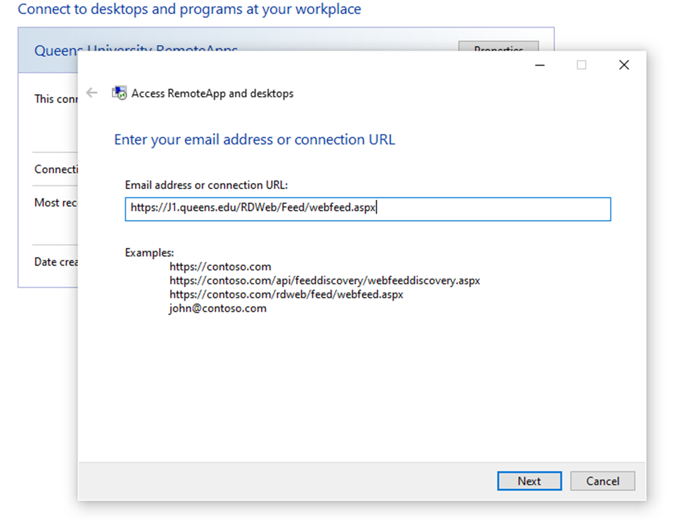Click the 'Enter your email address or connection URL' heading
689x524 pixels.
pyautogui.click(x=254, y=139)
